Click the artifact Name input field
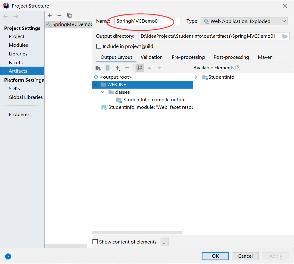294x264 pixels. 147,21
